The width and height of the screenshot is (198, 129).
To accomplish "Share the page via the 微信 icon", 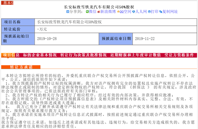I will [87, 12].
